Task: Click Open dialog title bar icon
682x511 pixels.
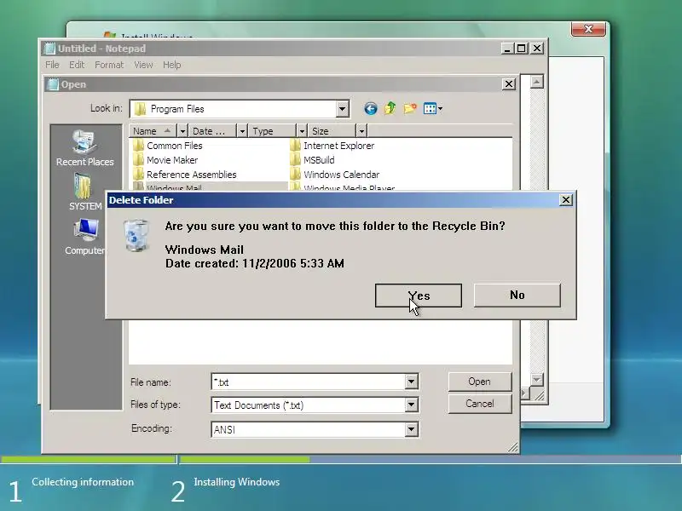Action: coord(53,84)
